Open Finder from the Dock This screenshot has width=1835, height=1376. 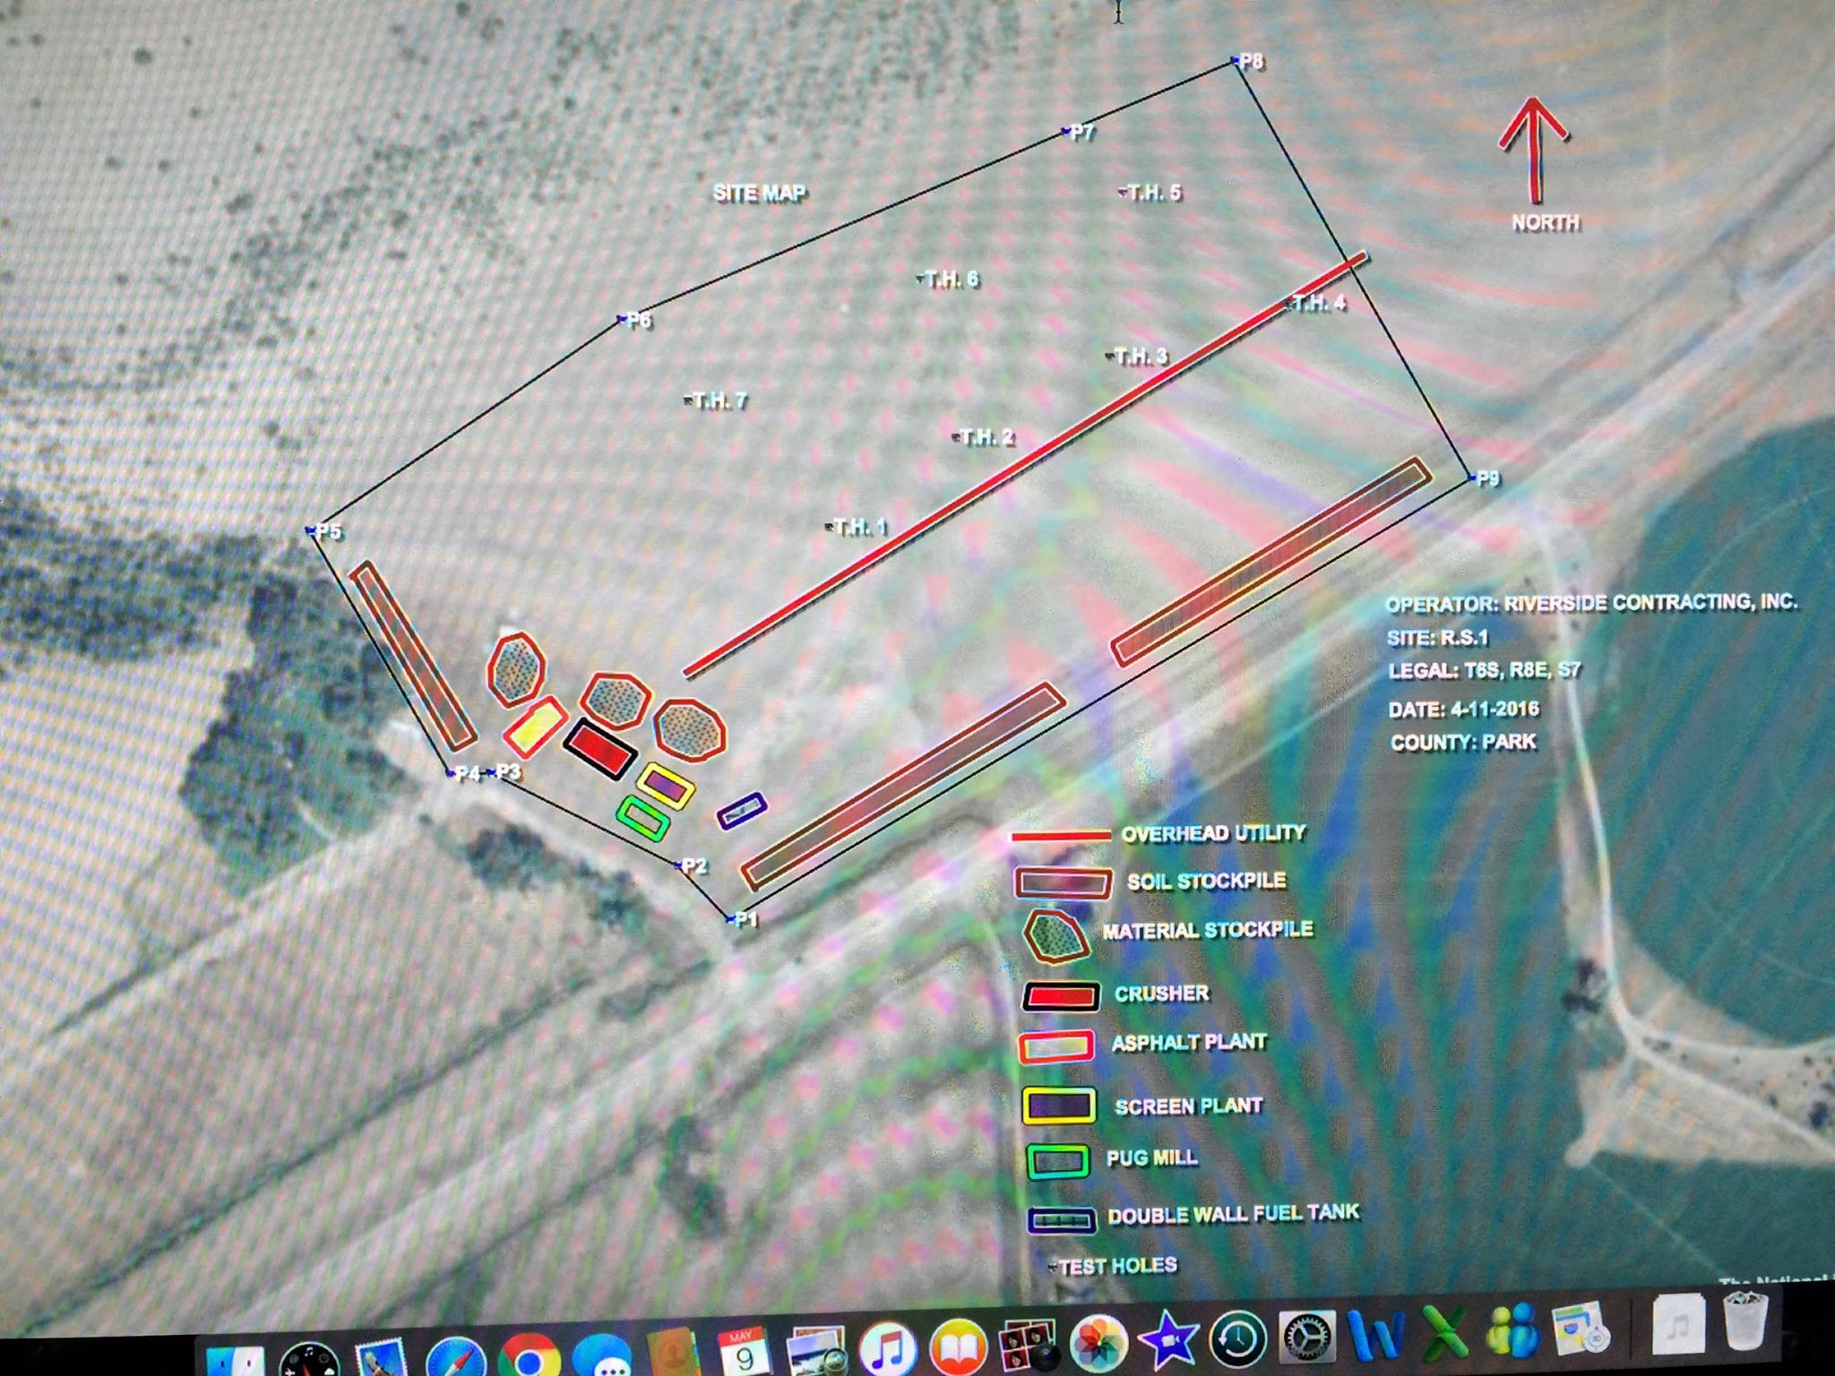237,1360
